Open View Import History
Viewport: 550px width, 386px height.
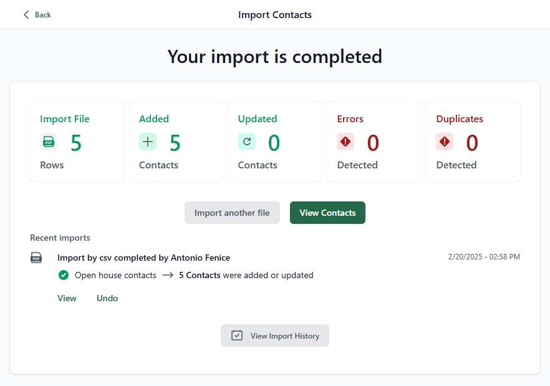[275, 335]
